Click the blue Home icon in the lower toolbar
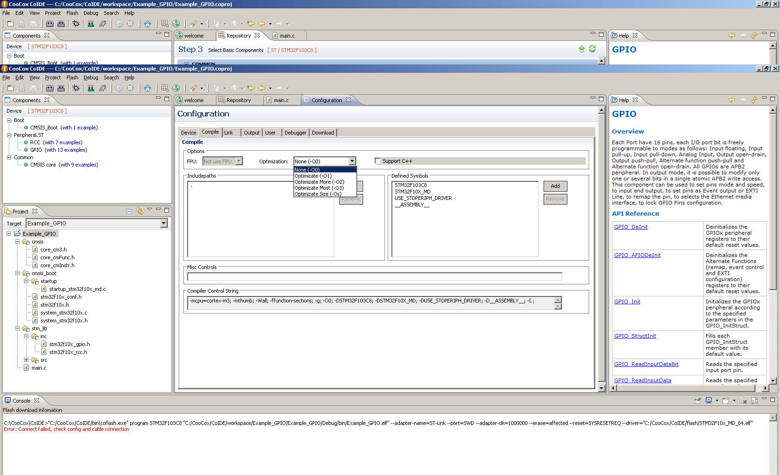 click(x=147, y=88)
